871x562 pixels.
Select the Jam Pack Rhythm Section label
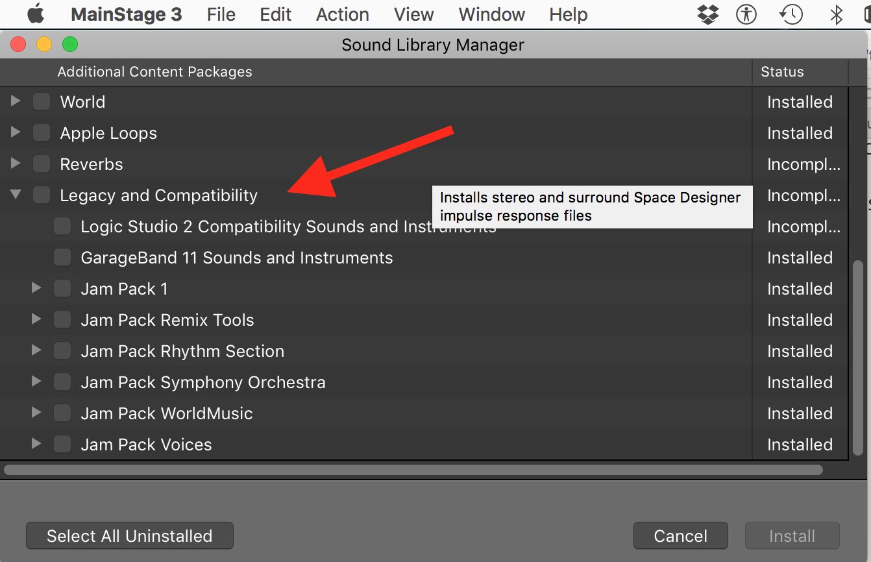182,351
